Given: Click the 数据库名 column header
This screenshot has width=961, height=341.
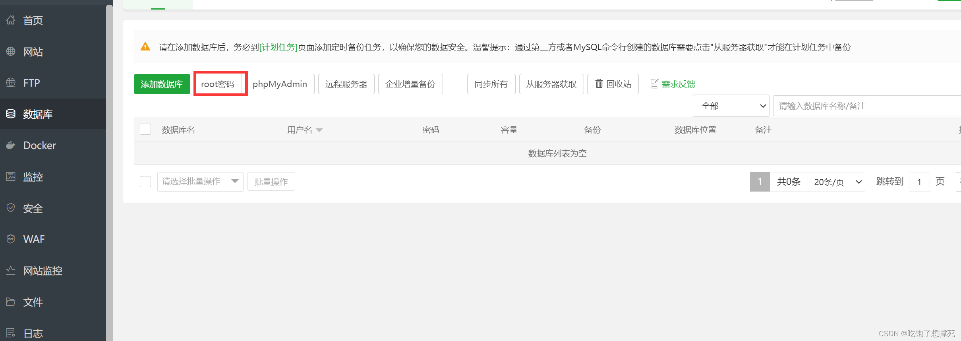Looking at the screenshot, I should point(178,130).
